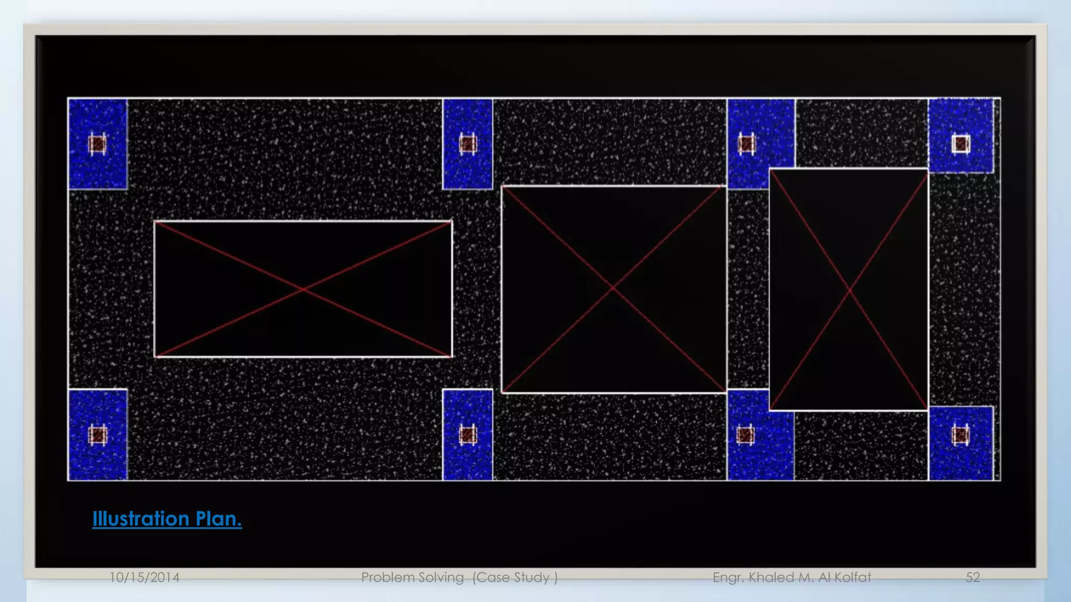Click the author text Engr. Khaled M. Al Kolfat
1071x602 pixels.
coord(792,577)
